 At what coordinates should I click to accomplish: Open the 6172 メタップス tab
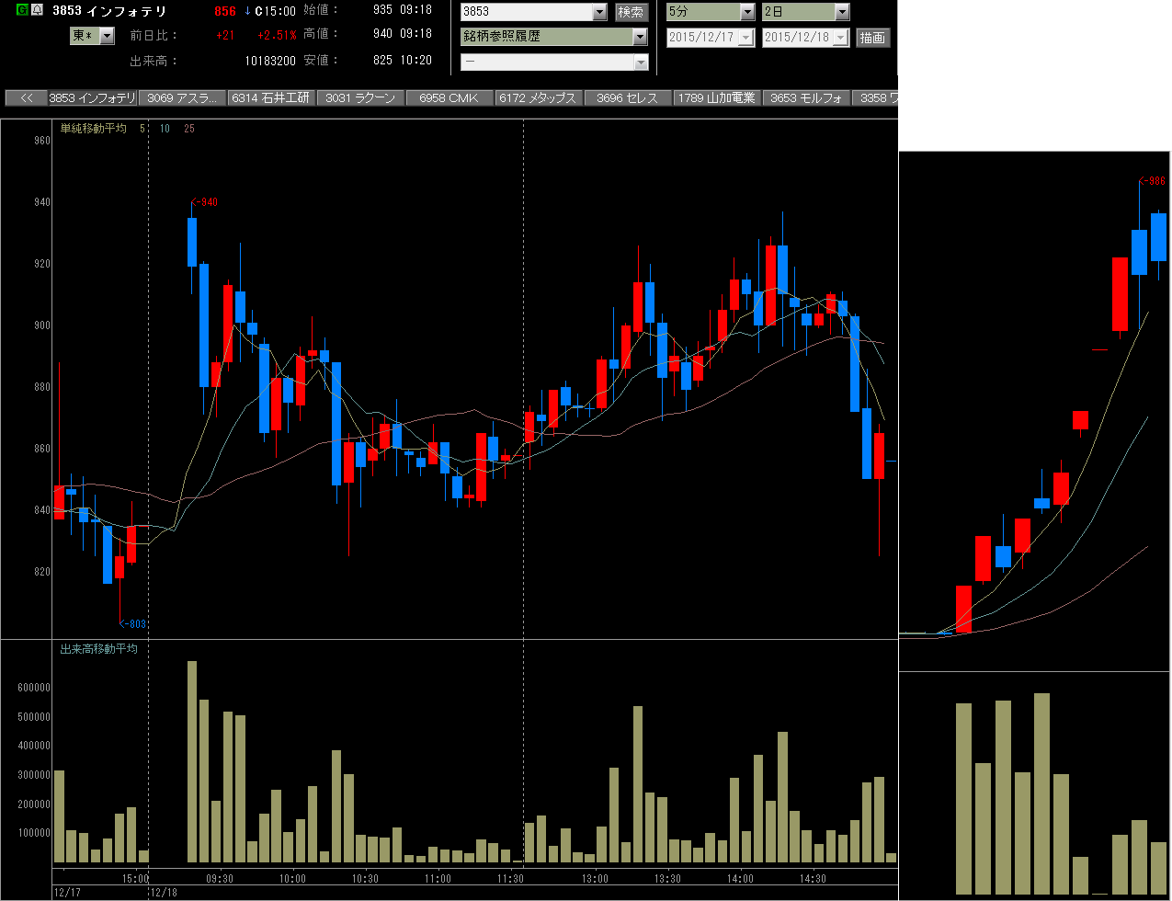pos(539,97)
